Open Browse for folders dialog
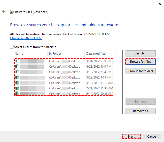Image resolution: width=164 pixels, height=142 pixels. 140,71
